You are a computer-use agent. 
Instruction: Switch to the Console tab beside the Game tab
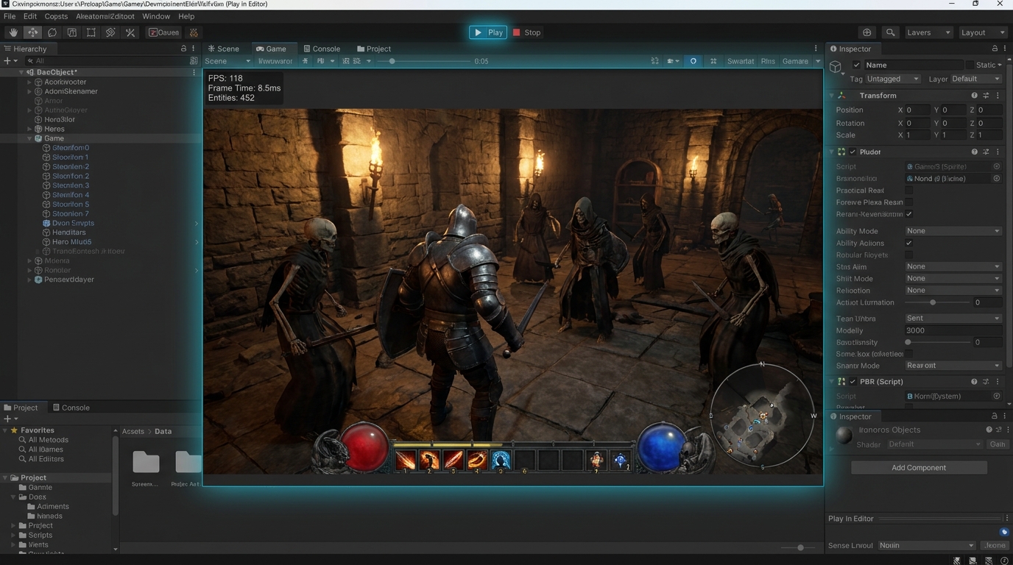coord(322,49)
